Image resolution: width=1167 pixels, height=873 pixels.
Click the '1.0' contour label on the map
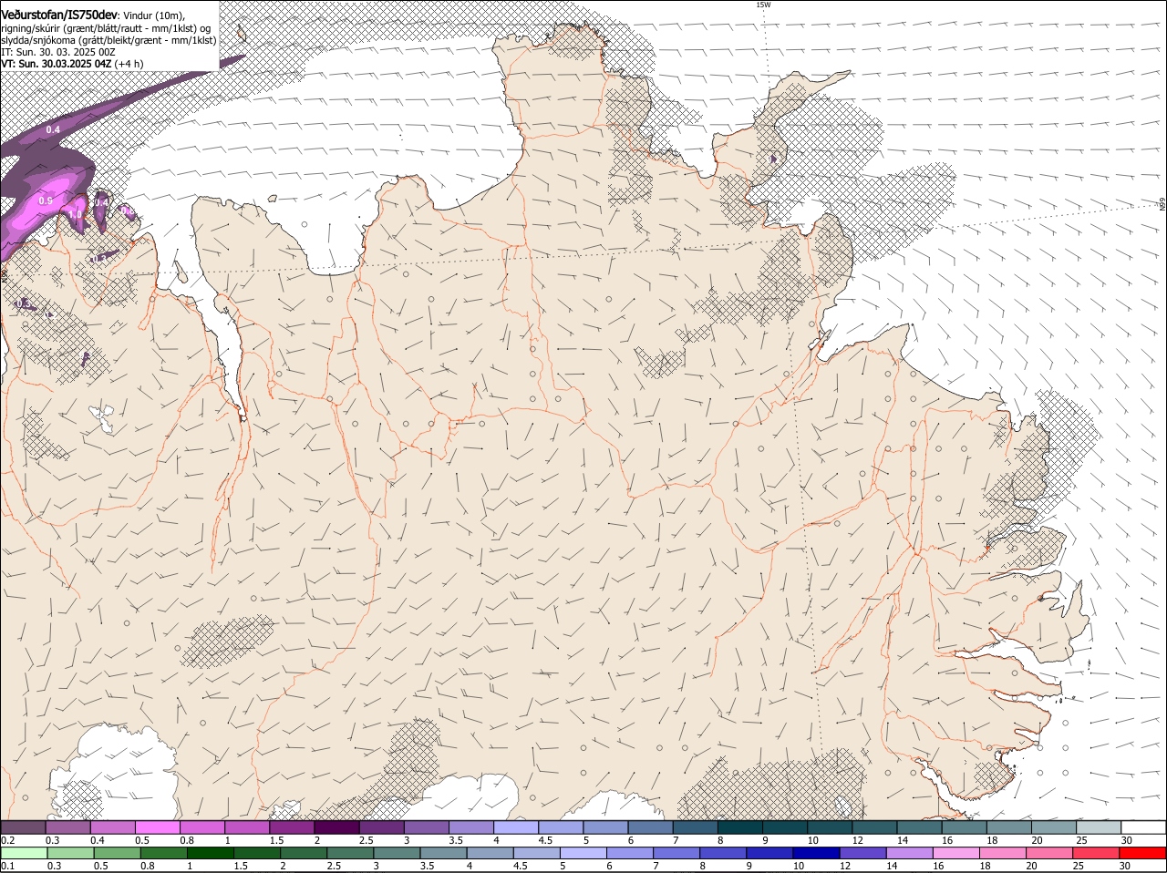coord(76,213)
